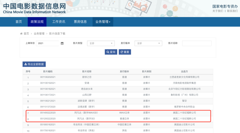
Task: Open the 联系我们 link
Action: [232, 11]
